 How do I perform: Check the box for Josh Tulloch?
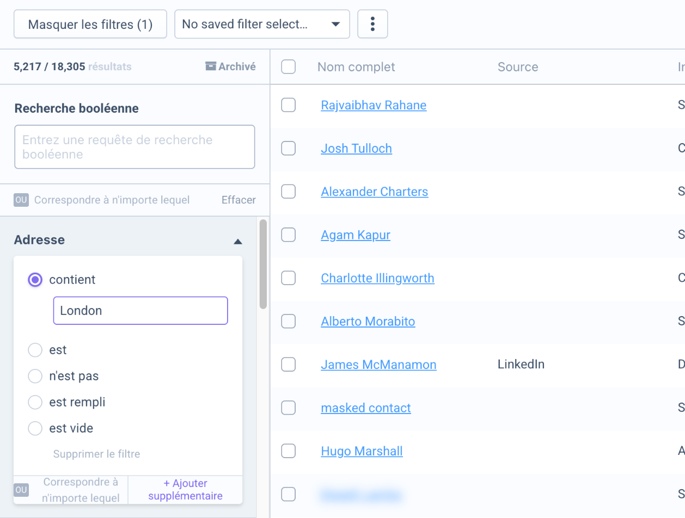point(288,148)
